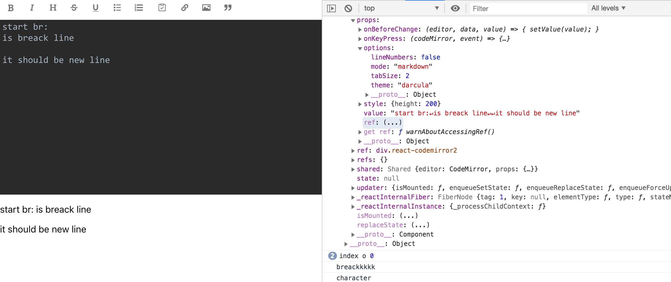
Task: Select the 'lineNumbers: false' property
Action: [405, 57]
